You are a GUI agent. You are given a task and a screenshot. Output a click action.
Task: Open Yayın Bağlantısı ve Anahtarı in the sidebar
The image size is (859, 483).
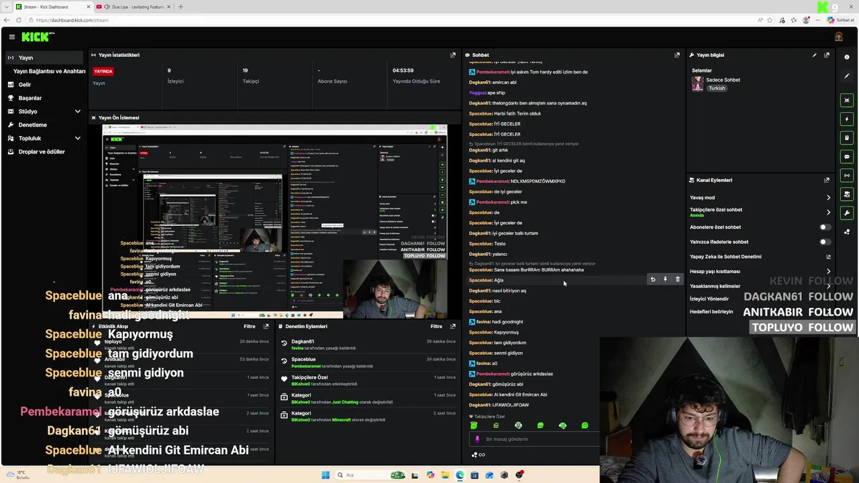tap(49, 71)
